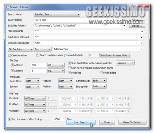Select the Created time All Times dropdown
This screenshot has height=133, width=155.
coord(35,98)
